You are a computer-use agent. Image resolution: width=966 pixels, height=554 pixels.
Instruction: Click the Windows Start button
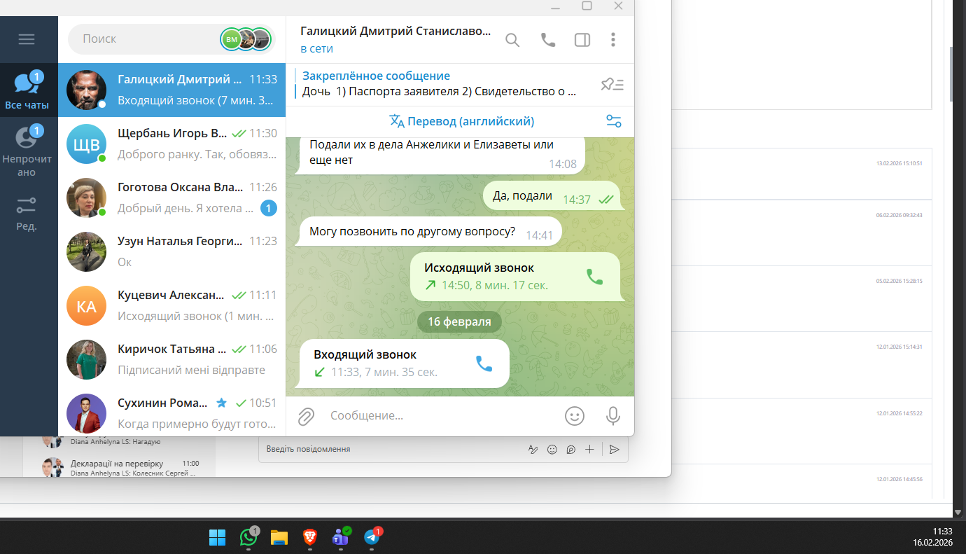[x=217, y=538]
